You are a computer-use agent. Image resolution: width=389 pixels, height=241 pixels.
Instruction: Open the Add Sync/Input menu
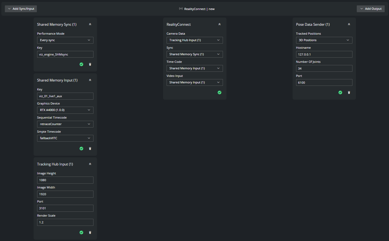click(21, 9)
